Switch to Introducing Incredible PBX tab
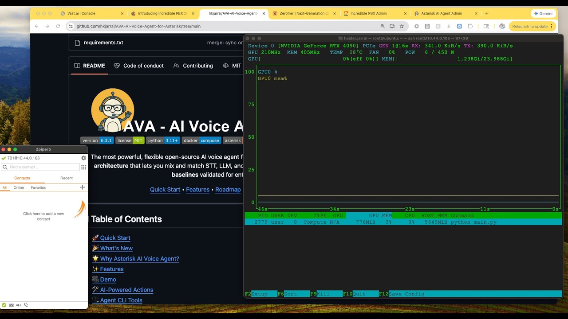This screenshot has width=568, height=319. 163,13
